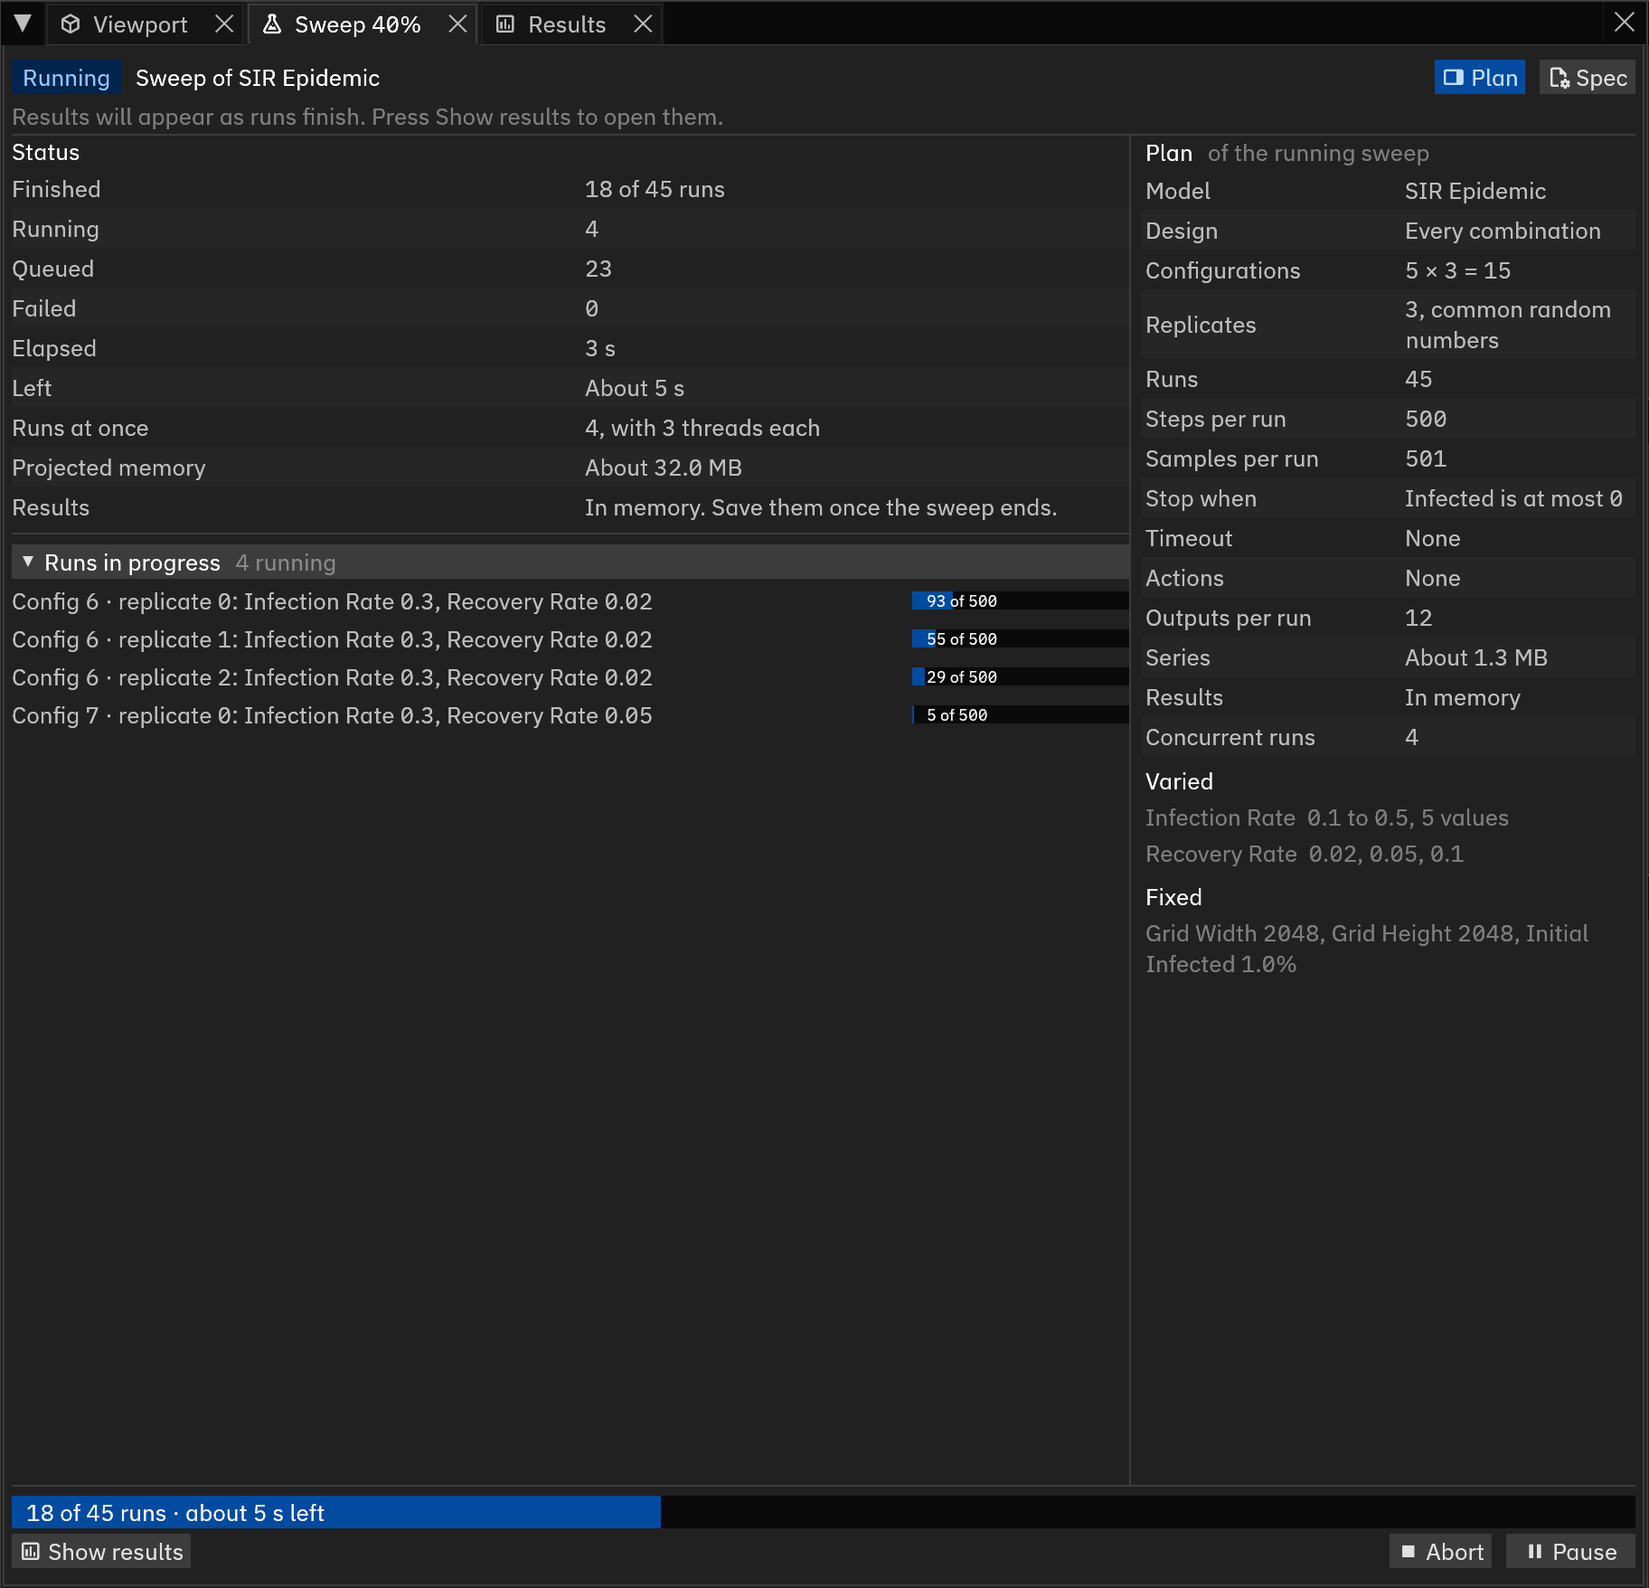Select the Config 7 replicate 0 row
Image resolution: width=1649 pixels, height=1588 pixels.
570,715
